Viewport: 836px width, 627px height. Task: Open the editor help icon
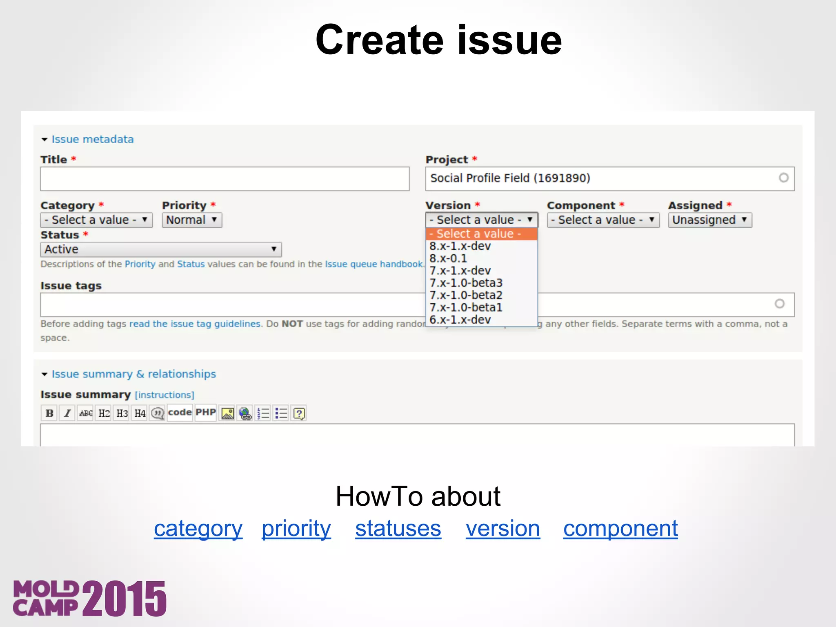(x=299, y=413)
